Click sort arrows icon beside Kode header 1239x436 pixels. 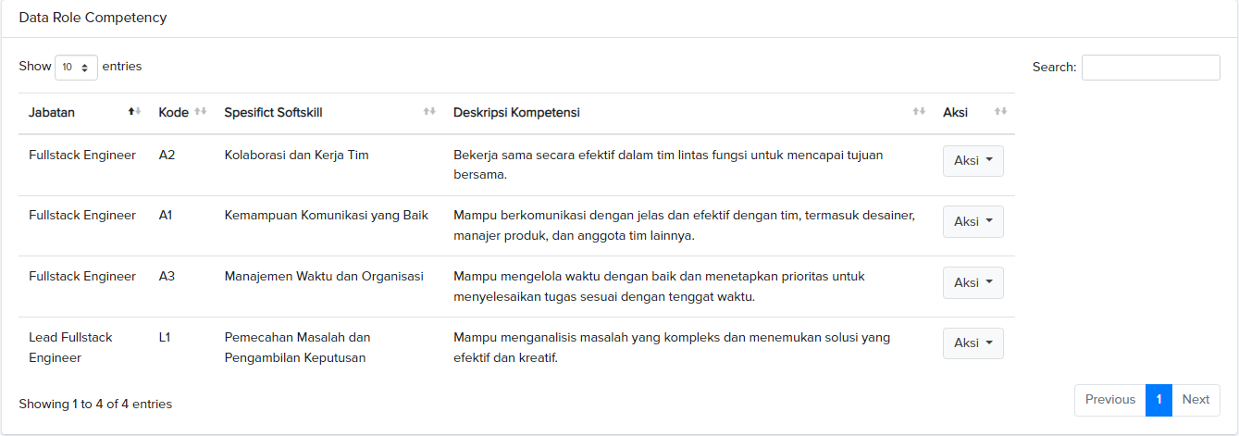point(200,112)
